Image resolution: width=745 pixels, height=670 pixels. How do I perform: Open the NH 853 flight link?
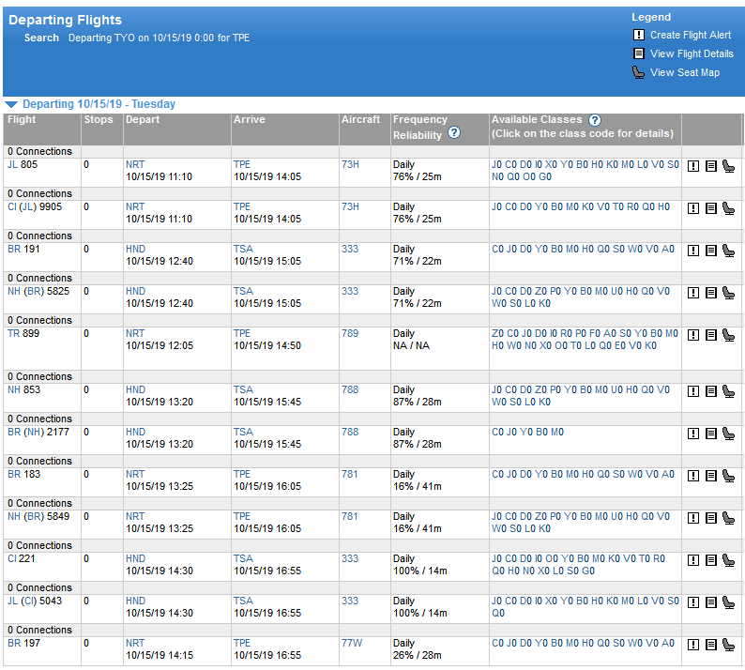point(23,390)
